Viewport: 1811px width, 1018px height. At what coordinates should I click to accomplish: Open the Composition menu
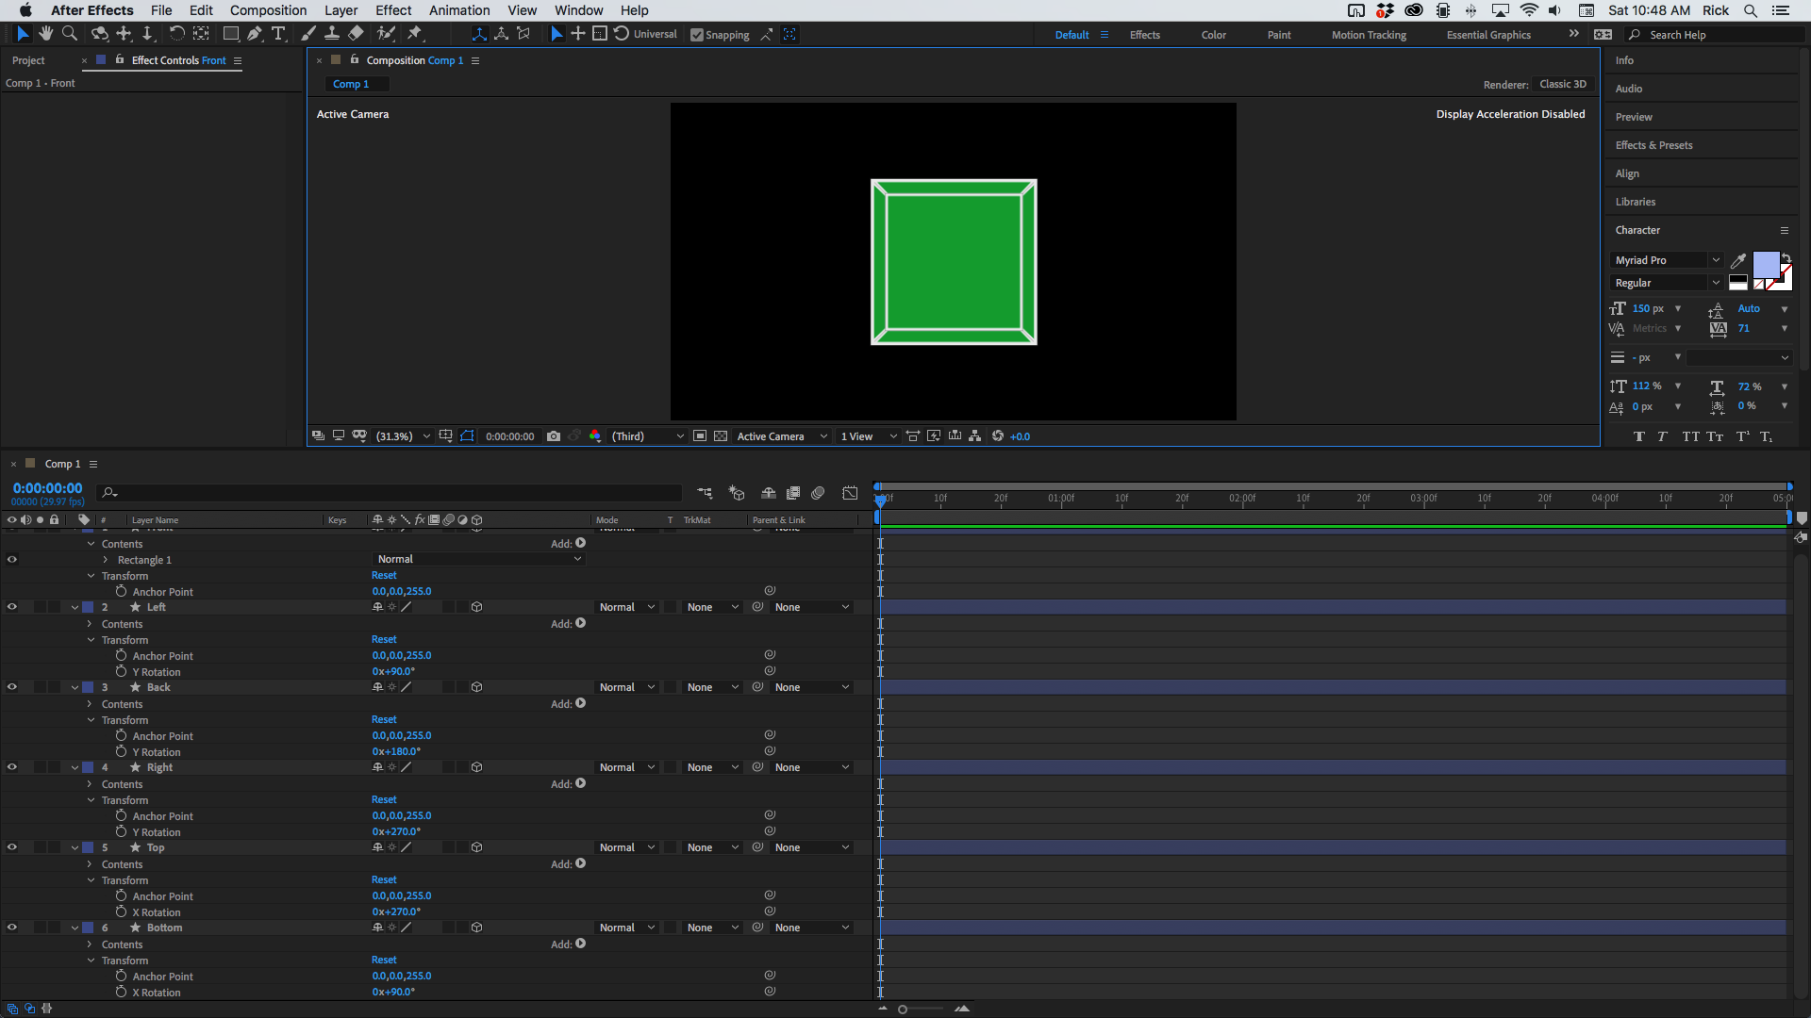pyautogui.click(x=268, y=10)
